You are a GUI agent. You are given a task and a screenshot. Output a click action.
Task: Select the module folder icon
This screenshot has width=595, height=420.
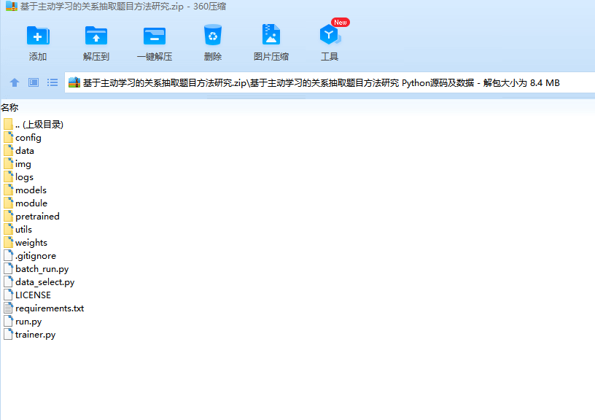coord(8,203)
